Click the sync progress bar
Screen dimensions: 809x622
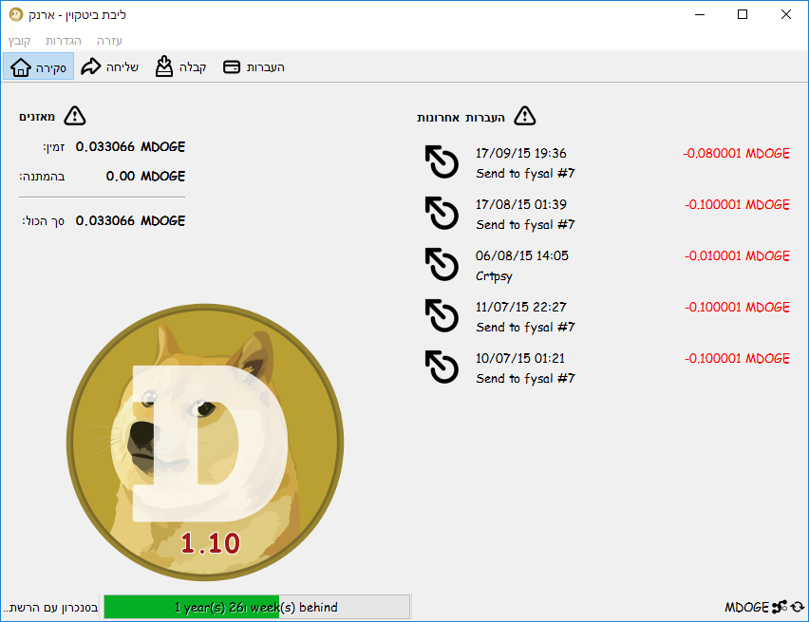coord(257,607)
